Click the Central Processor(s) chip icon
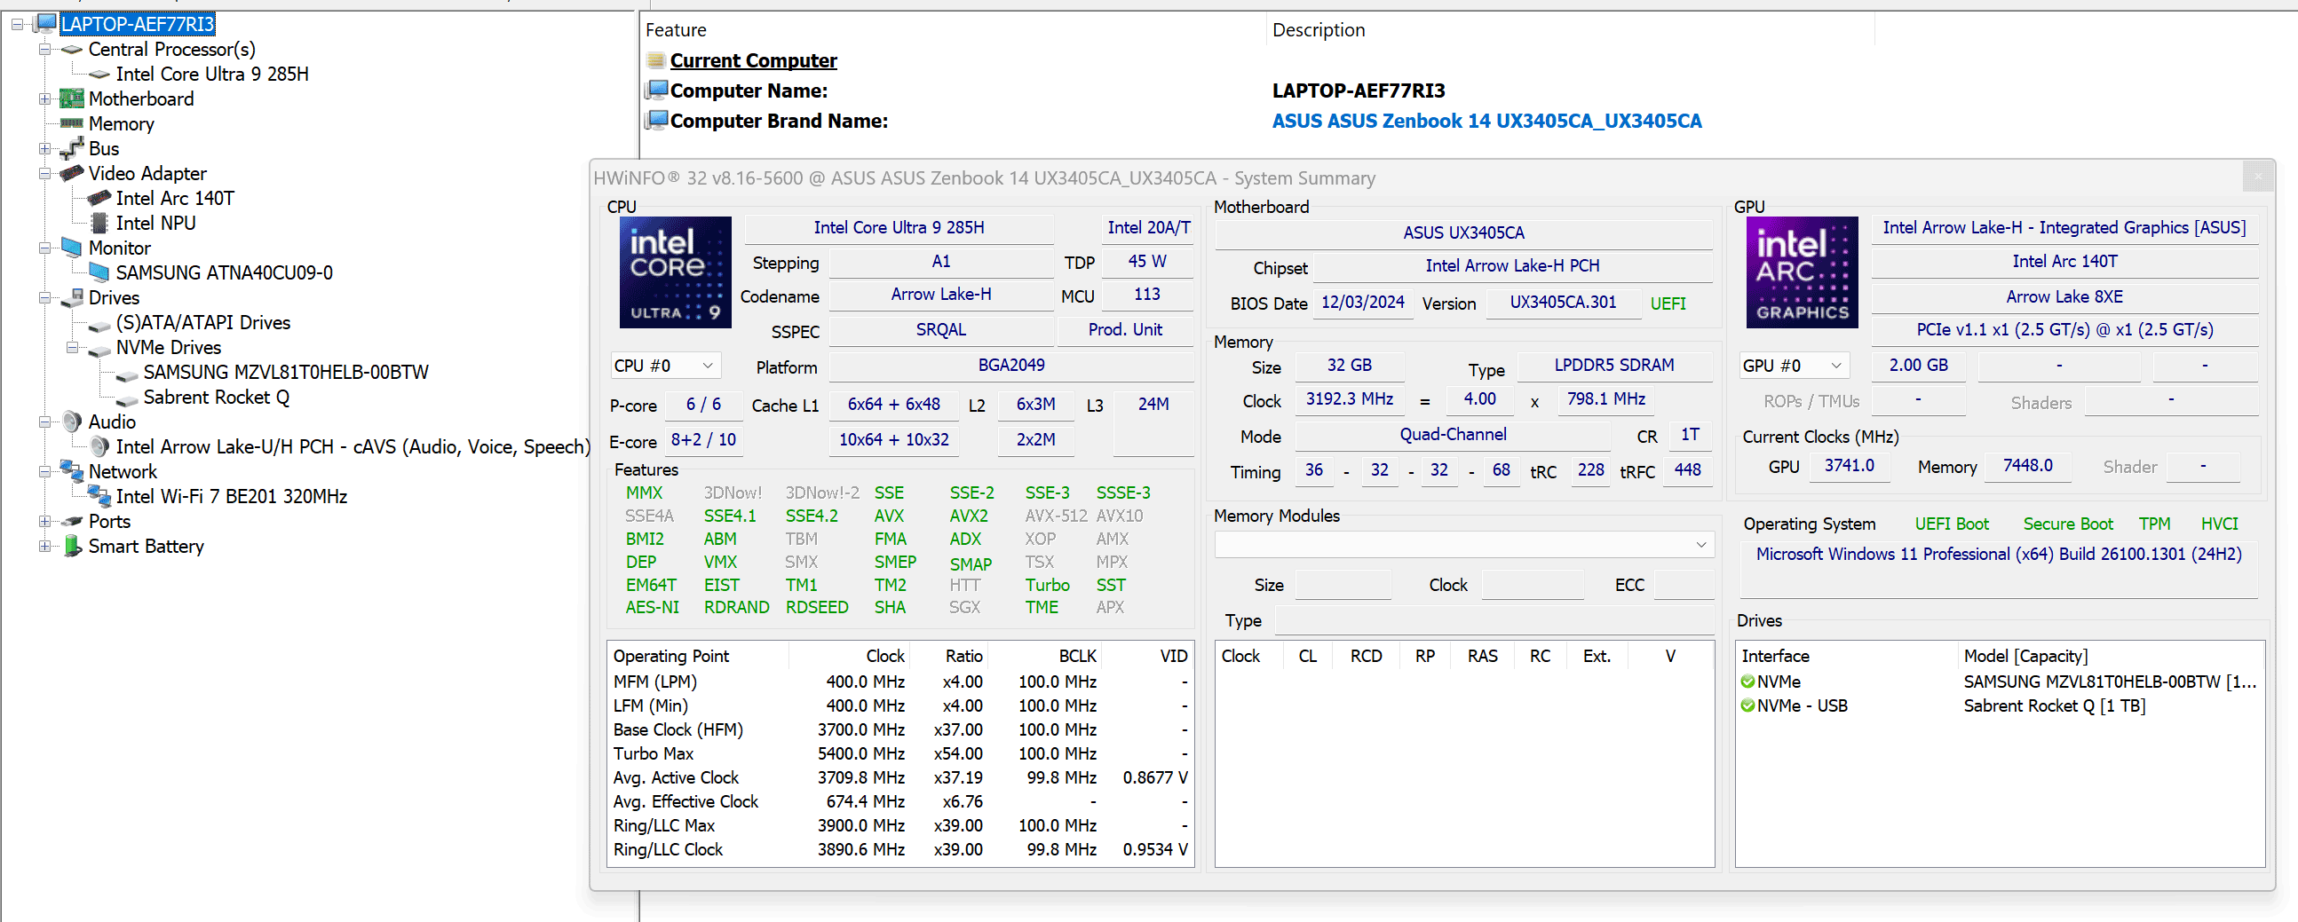2298x922 pixels. coord(71,49)
